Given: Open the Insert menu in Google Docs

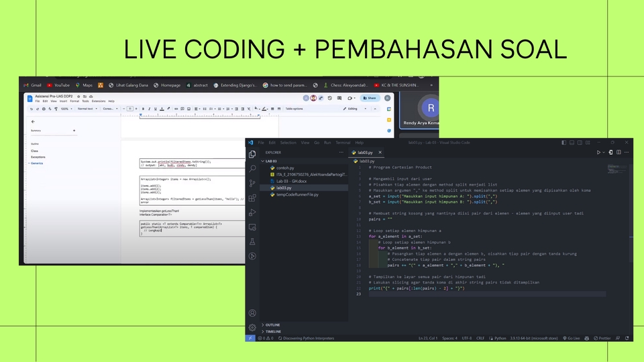Looking at the screenshot, I should pyautogui.click(x=63, y=101).
